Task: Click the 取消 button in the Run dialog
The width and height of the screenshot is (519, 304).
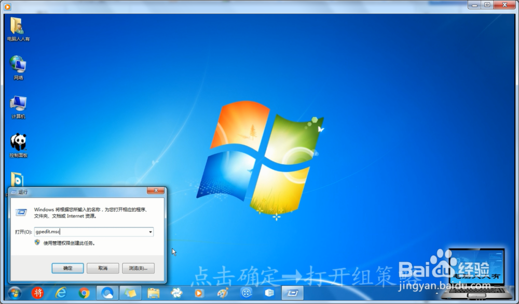Action: pyautogui.click(x=103, y=268)
